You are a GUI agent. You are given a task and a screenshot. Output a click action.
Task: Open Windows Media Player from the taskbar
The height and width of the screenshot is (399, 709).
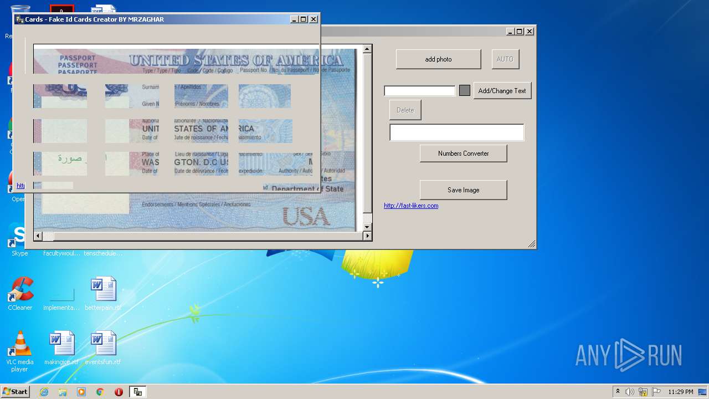(x=81, y=392)
